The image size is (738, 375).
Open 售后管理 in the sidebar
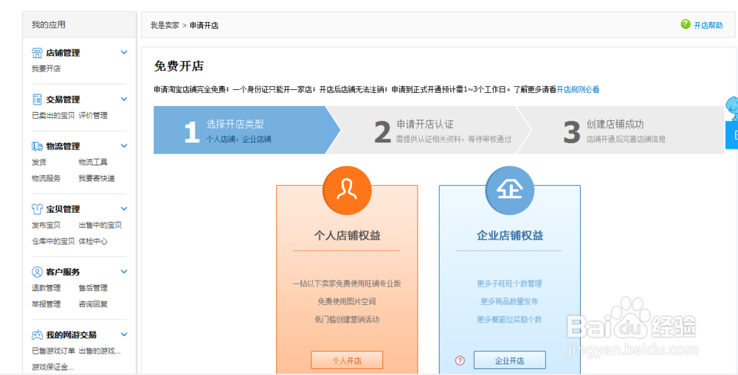pyautogui.click(x=93, y=288)
